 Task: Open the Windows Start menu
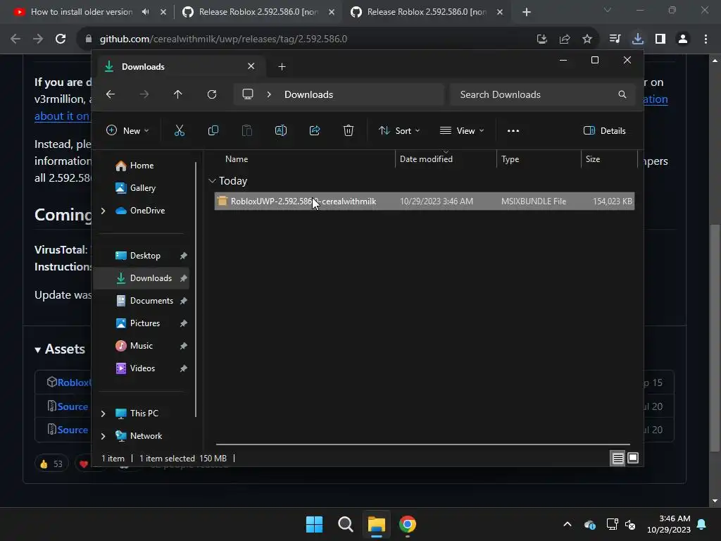pos(315,524)
